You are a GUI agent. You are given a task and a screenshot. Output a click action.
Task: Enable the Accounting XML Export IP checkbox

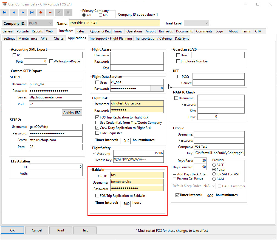tap(14, 55)
